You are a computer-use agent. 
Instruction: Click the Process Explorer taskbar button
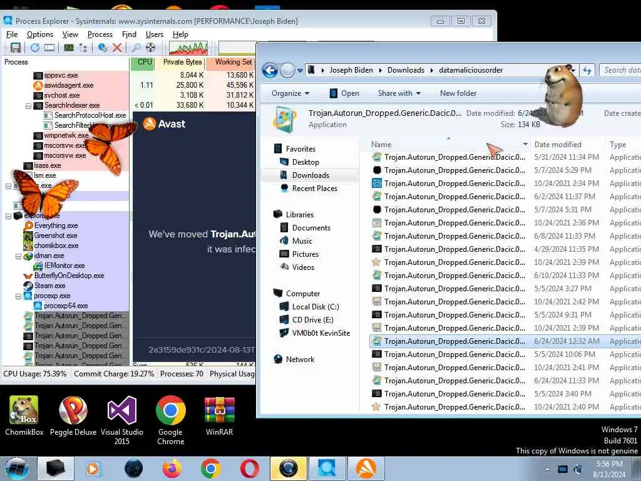coord(327,468)
